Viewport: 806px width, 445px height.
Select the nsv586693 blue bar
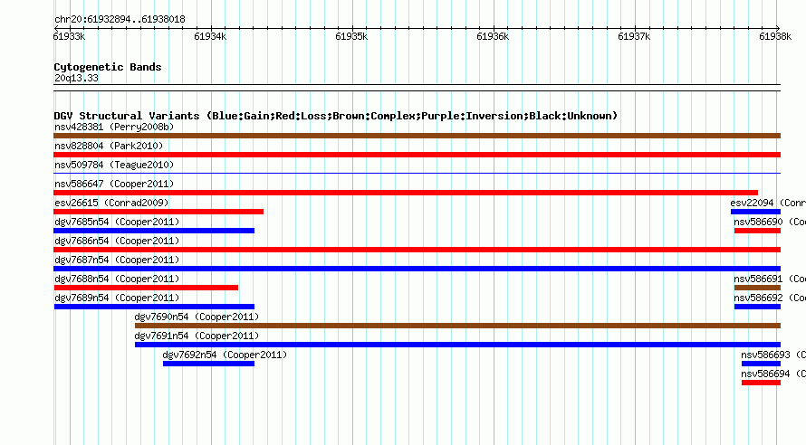coord(762,364)
